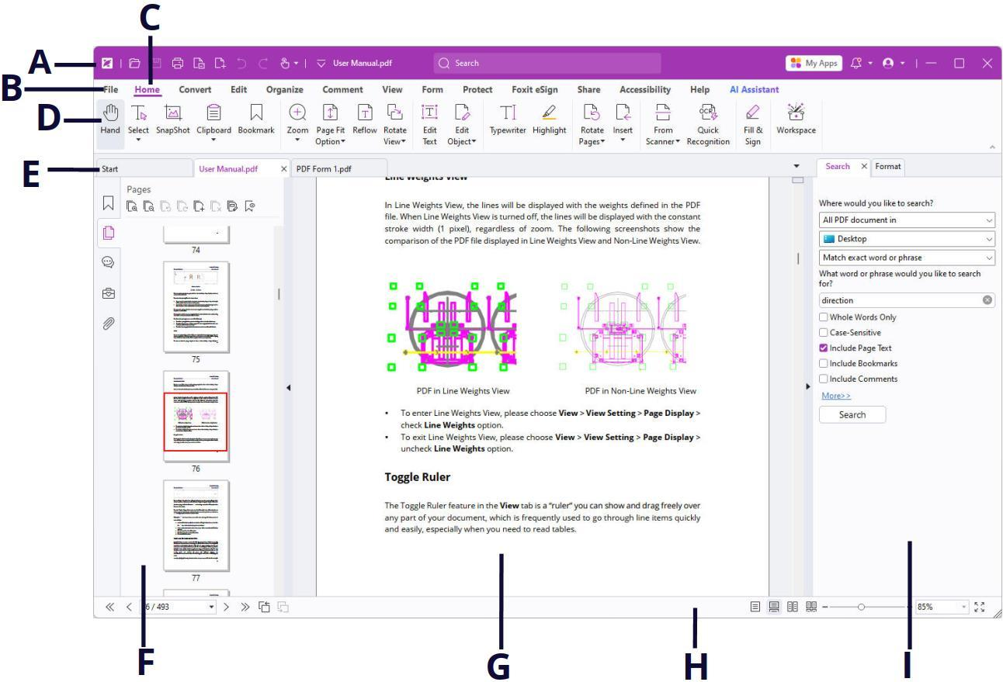1003x682 pixels.
Task: Click the page 77 thumbnail
Action: click(196, 525)
